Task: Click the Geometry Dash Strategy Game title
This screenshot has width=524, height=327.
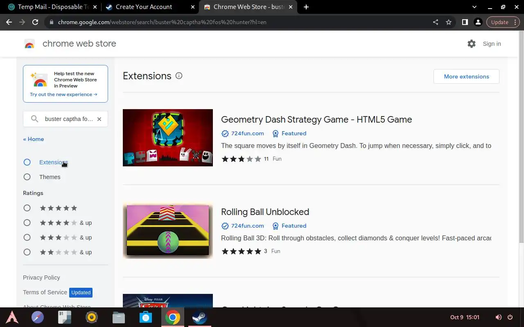Action: (316, 119)
